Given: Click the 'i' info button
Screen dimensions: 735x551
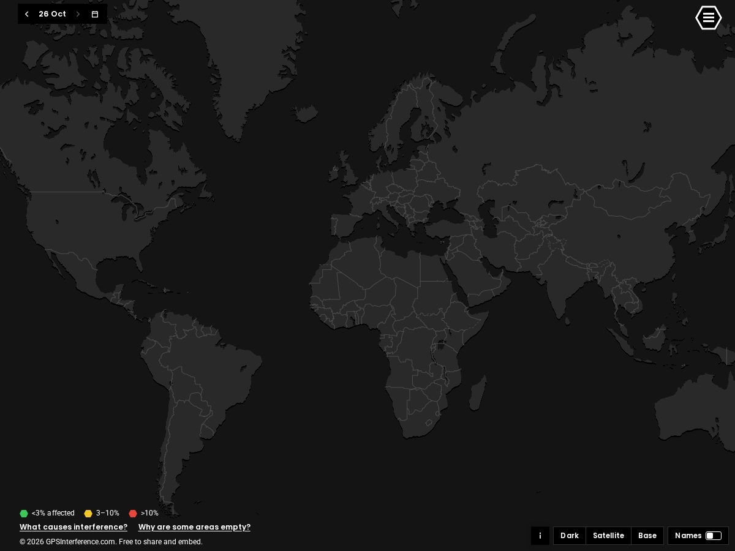Looking at the screenshot, I should coord(540,536).
